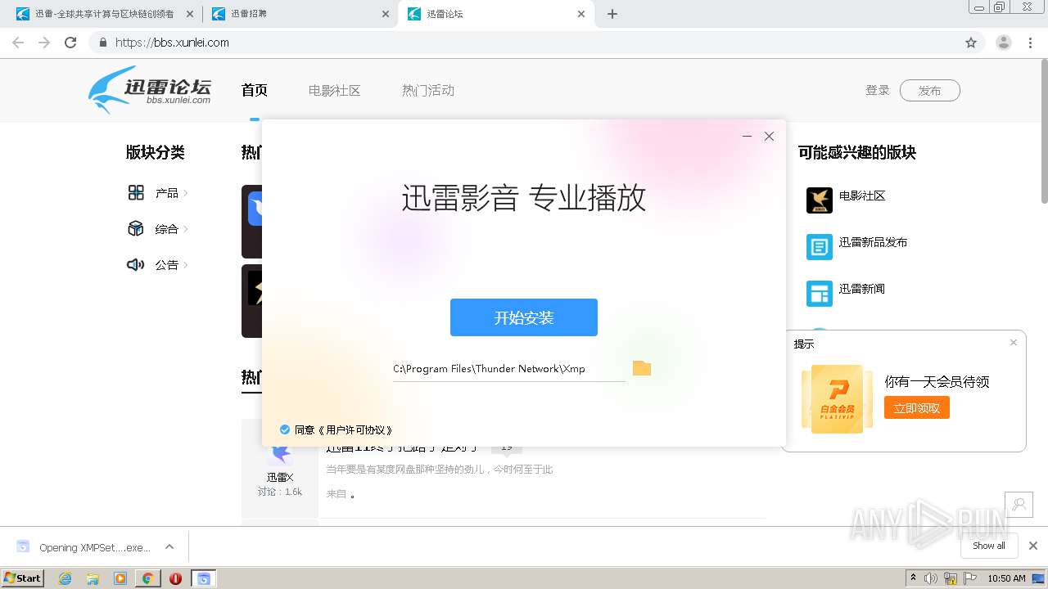Click the 迅雷新闻 board icon
This screenshot has height=589, width=1048.
[x=820, y=294]
